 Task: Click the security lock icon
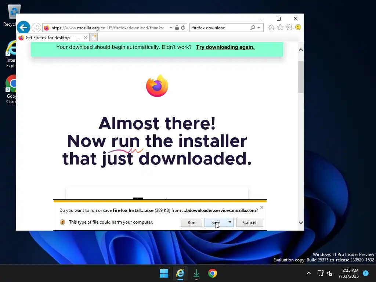pyautogui.click(x=177, y=28)
